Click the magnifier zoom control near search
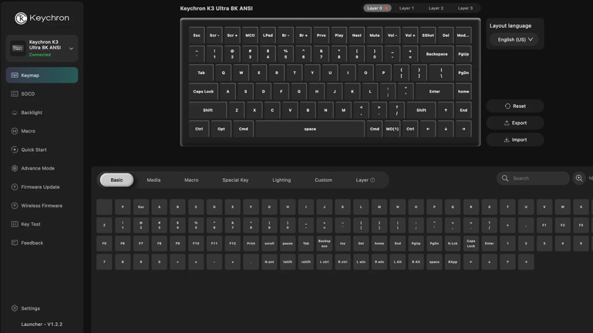The width and height of the screenshot is (593, 333). [x=580, y=178]
